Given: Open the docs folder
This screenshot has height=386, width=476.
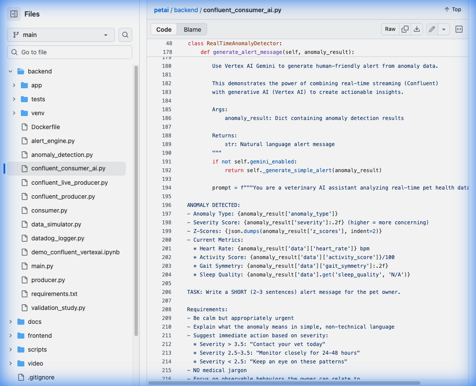Looking at the screenshot, I should [x=35, y=322].
